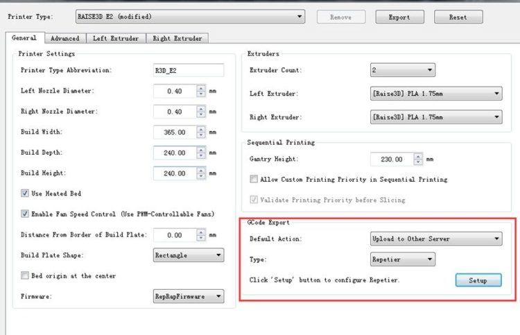The width and height of the screenshot is (520, 335).
Task: Click the Export button
Action: [x=399, y=17]
